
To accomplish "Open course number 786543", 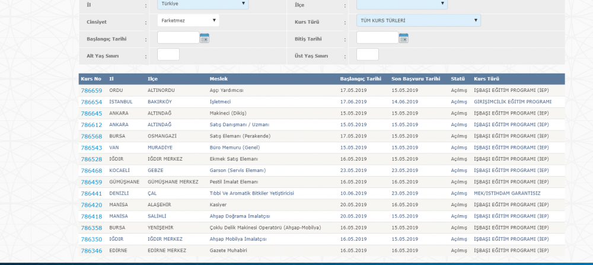I will tap(91, 148).
